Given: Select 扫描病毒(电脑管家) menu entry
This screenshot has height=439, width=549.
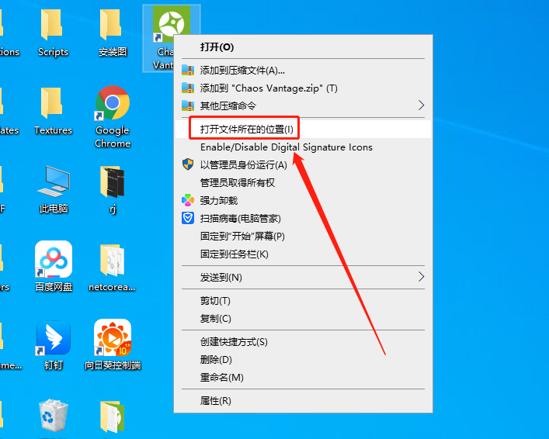Looking at the screenshot, I should (x=240, y=218).
